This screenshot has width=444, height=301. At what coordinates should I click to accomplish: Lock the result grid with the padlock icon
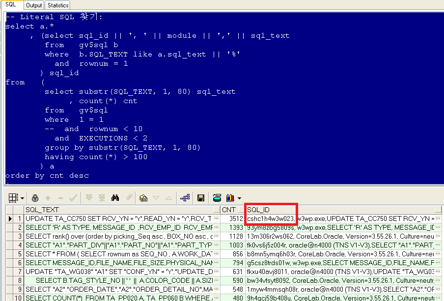tap(34, 198)
